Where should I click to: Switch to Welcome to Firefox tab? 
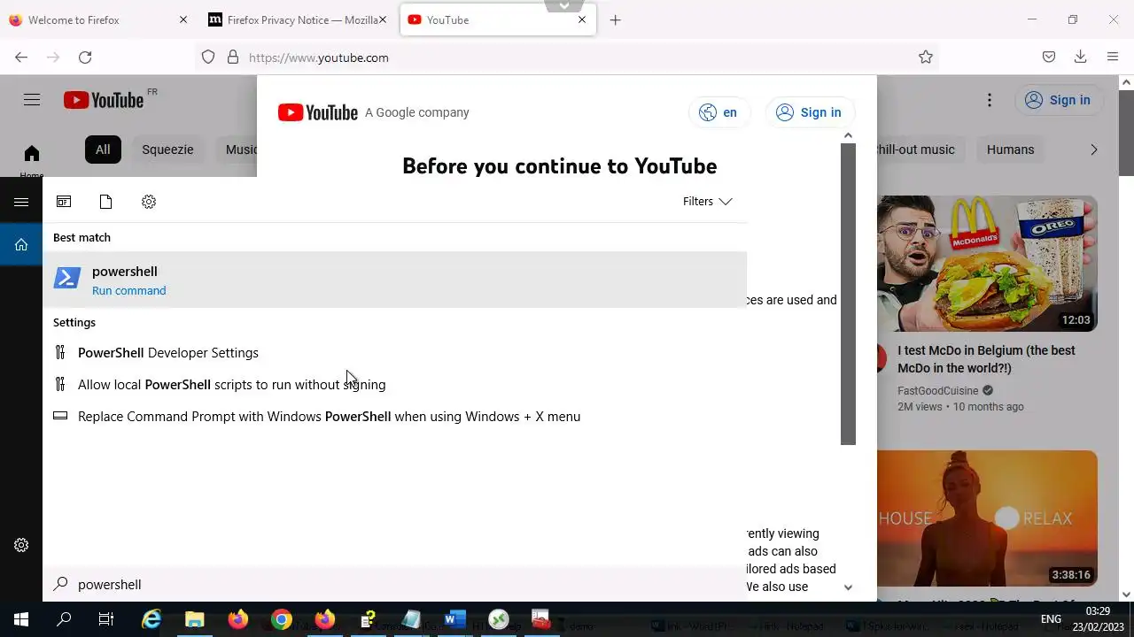89,19
